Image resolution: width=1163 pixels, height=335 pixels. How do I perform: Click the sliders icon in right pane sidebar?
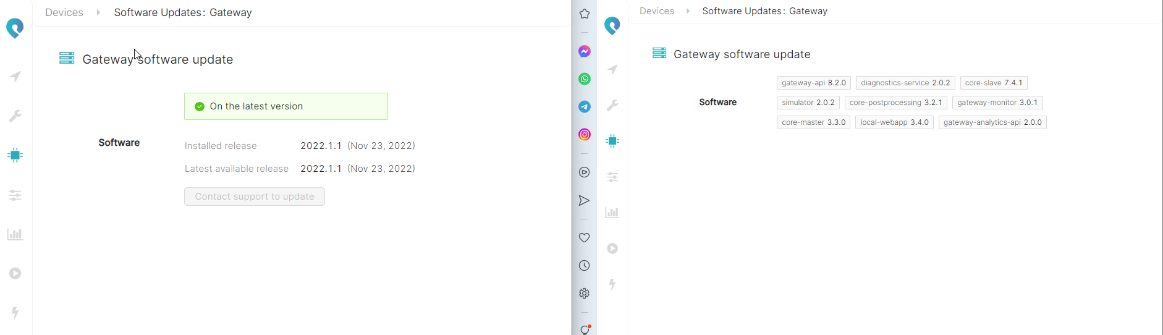(x=612, y=177)
